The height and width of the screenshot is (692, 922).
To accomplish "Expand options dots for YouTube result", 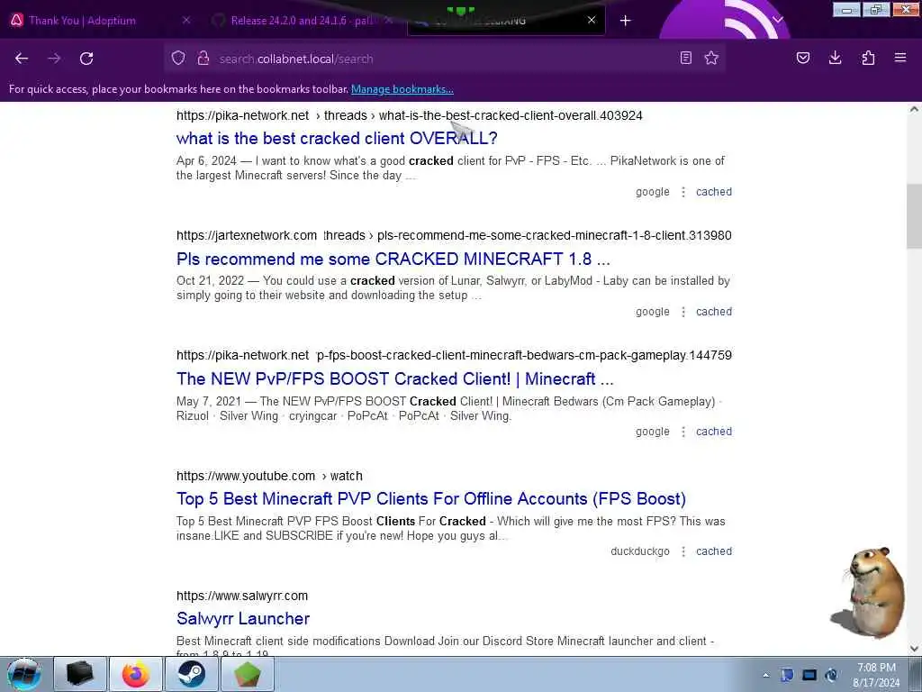I will [683, 551].
